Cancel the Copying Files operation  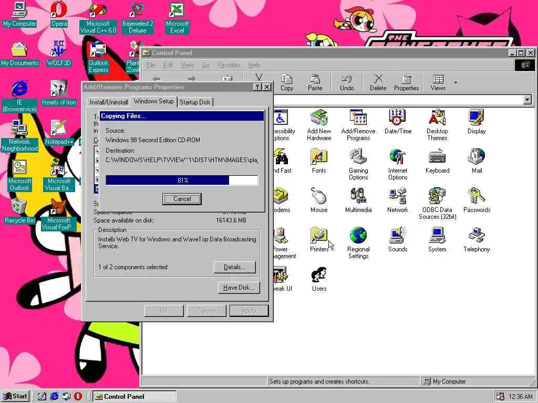(182, 199)
